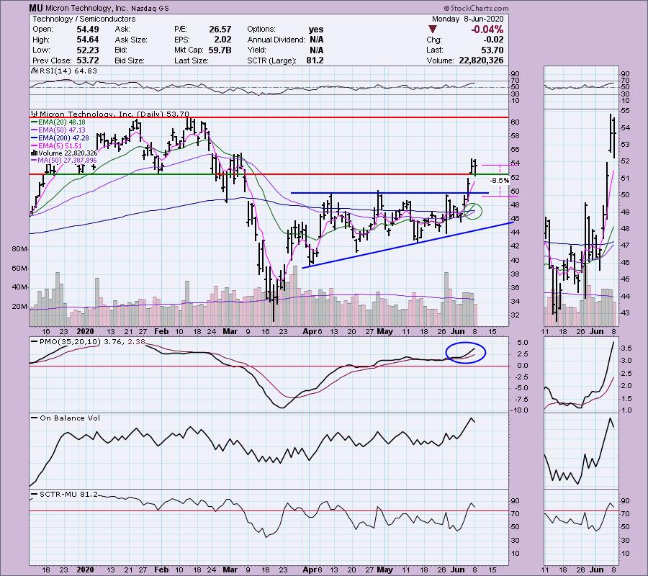Click the EPS value 2.02
The image size is (648, 576).
point(222,40)
